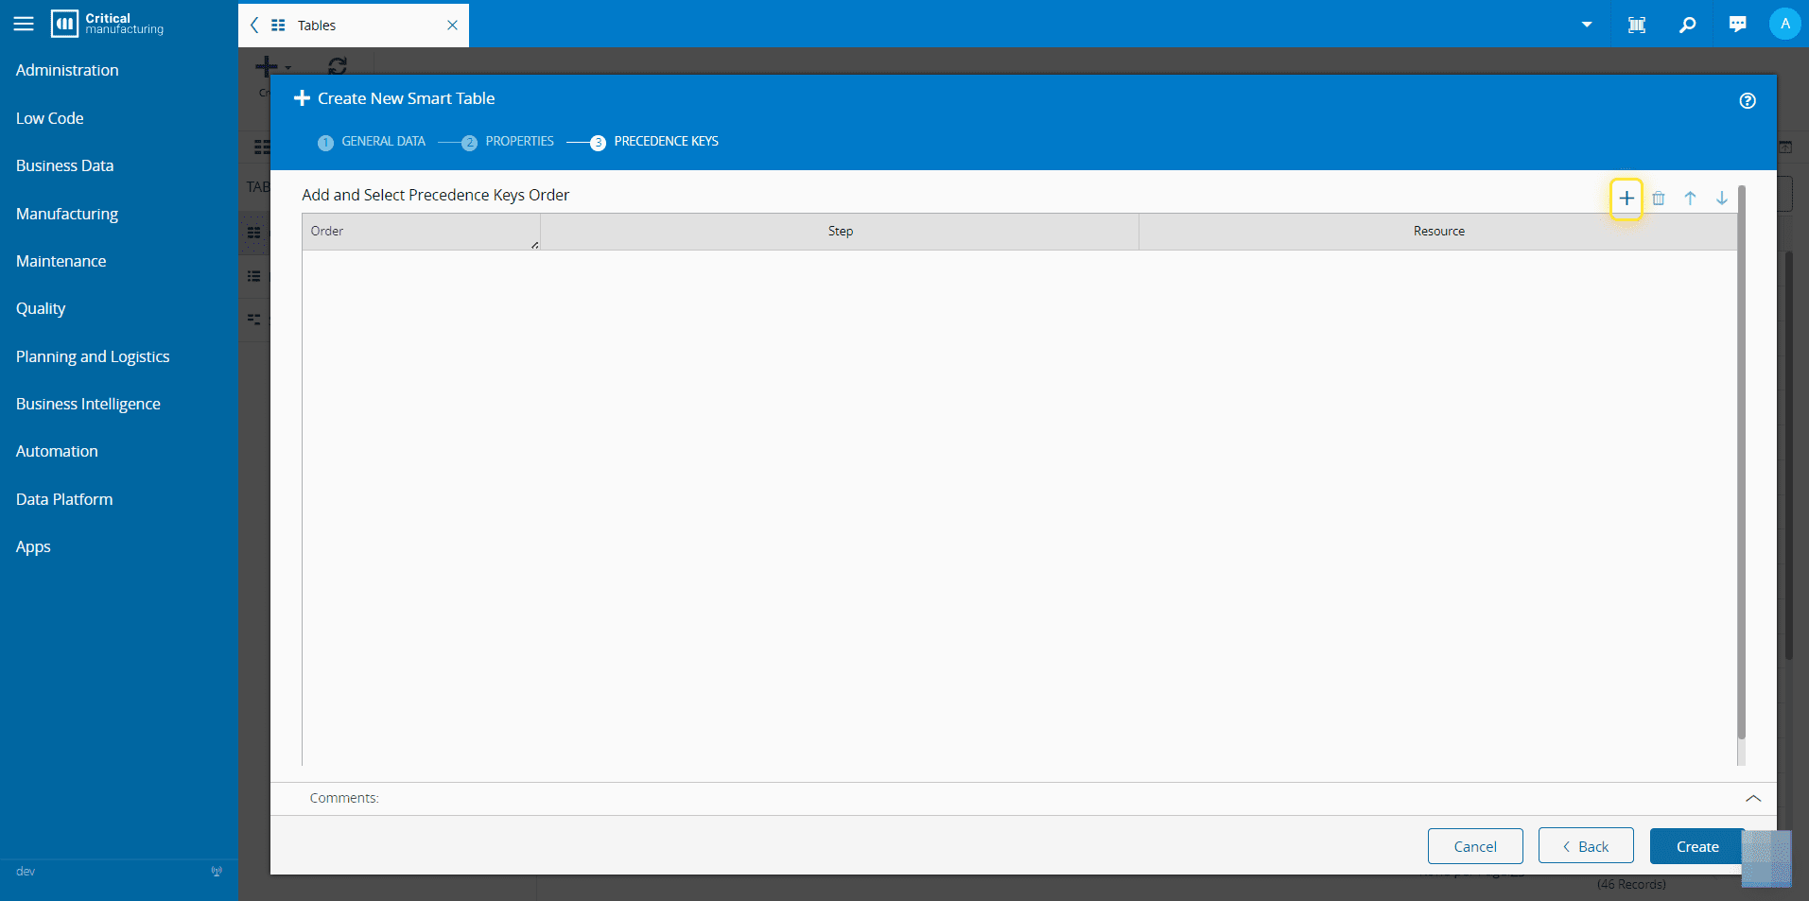The width and height of the screenshot is (1809, 901).
Task: Open the Automation menu
Action: point(57,451)
